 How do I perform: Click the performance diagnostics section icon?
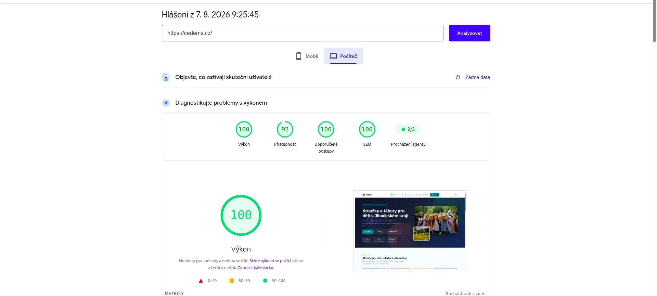166,103
